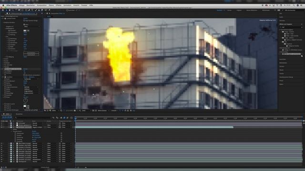
Task: Open the 1 Ansicht view layout dropdown
Action: tap(114, 111)
